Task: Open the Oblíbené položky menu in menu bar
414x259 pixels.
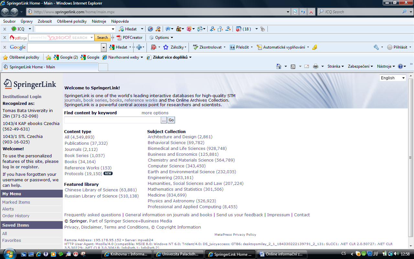Action: (72, 21)
